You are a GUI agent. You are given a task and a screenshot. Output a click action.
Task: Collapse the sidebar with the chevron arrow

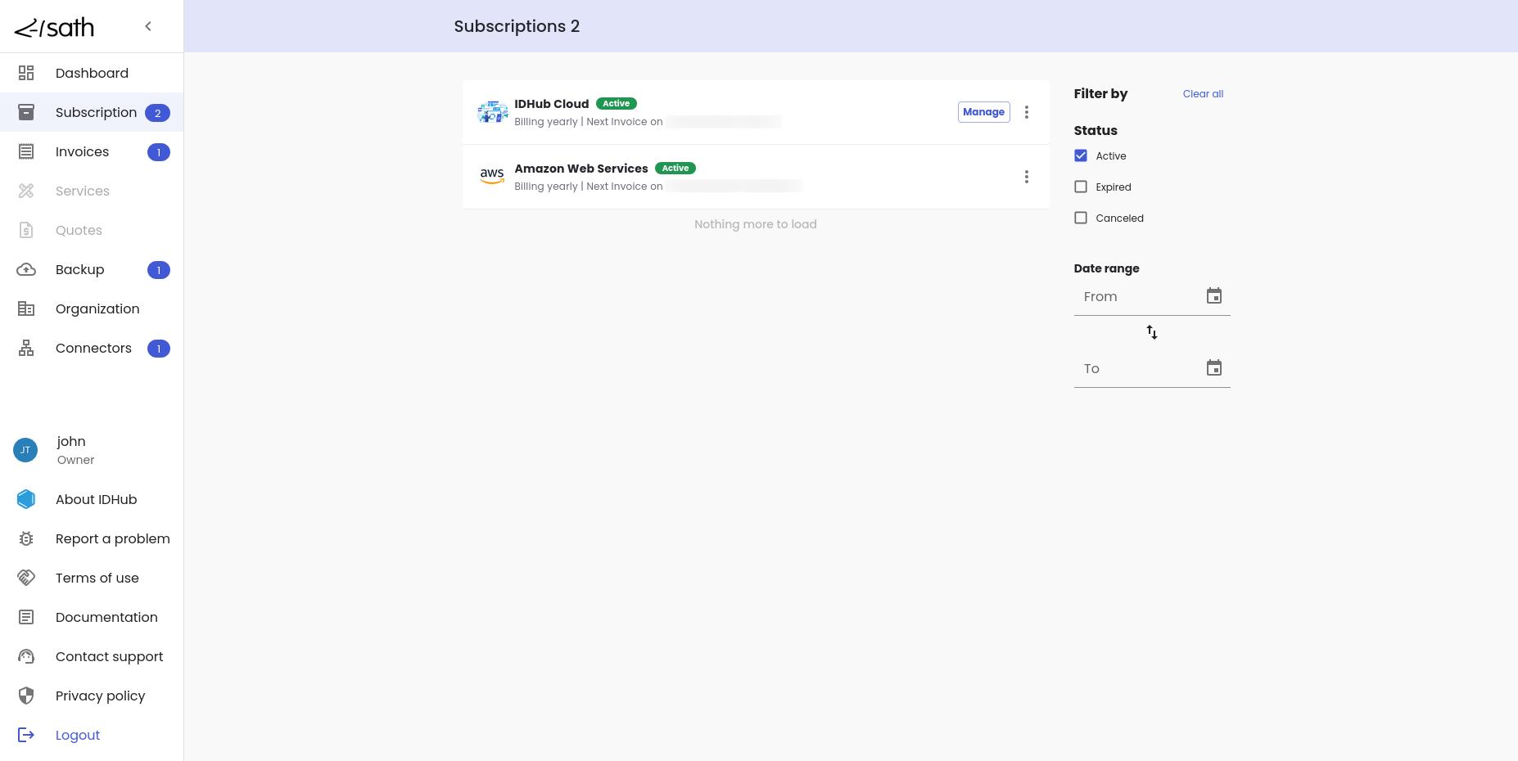coord(148,26)
